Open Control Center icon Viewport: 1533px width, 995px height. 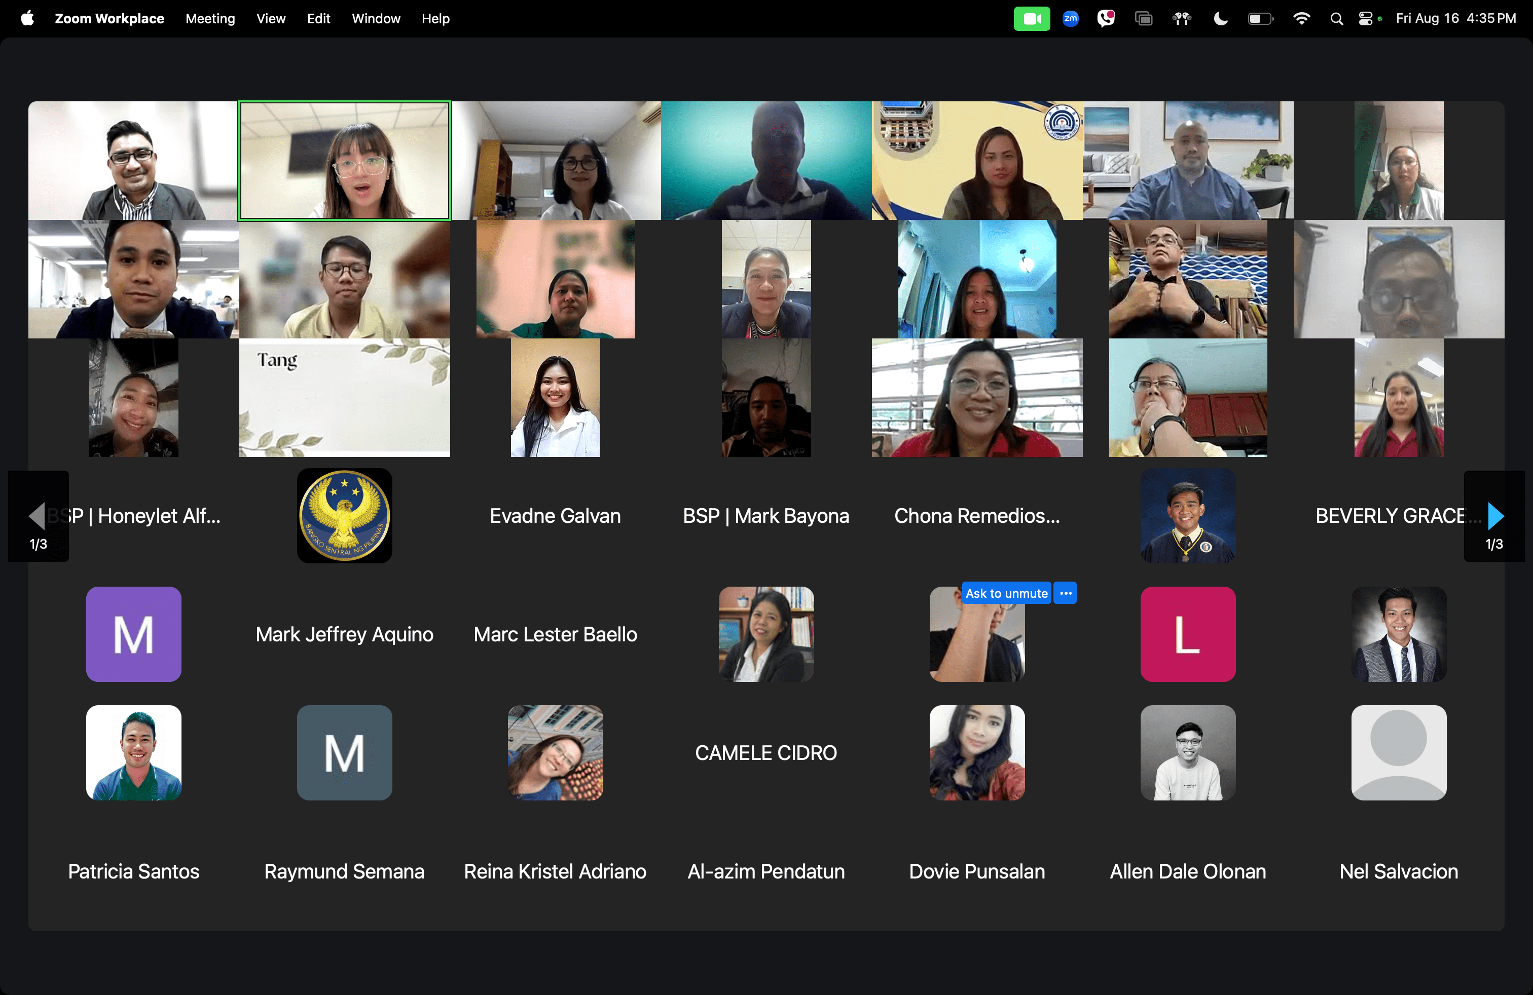(x=1366, y=19)
